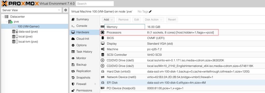Viewport: 265px width, 93px height.
Task: Click the Cloud-Init cloud icon
Action: [x=73, y=39]
